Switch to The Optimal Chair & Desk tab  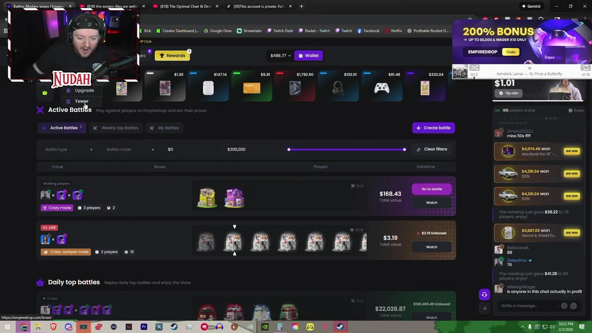[185, 6]
